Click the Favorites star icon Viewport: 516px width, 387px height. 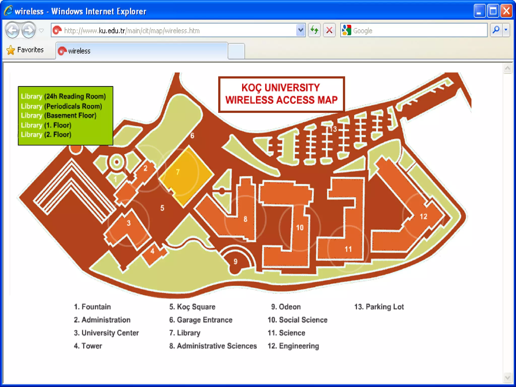pos(11,50)
